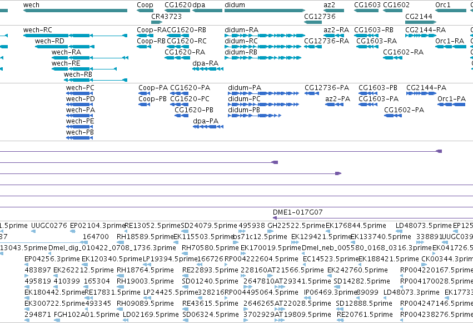
Task: Select the CG1603 gene feature
Action: click(x=366, y=11)
